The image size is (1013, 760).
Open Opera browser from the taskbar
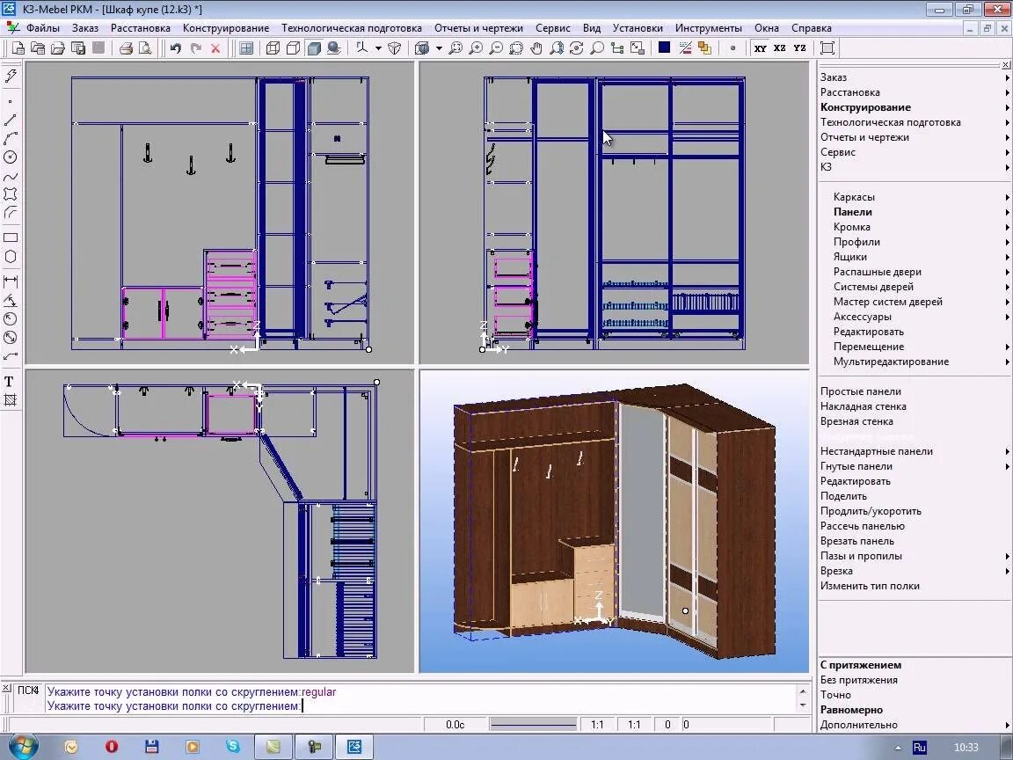(111, 747)
